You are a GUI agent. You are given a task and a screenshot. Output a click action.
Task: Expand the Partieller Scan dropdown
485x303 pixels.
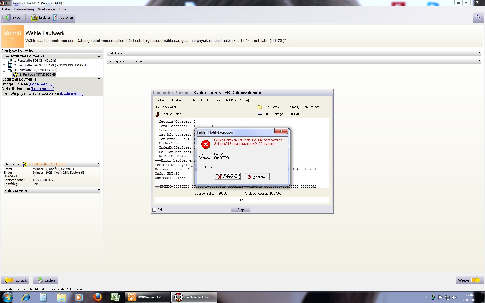point(479,53)
